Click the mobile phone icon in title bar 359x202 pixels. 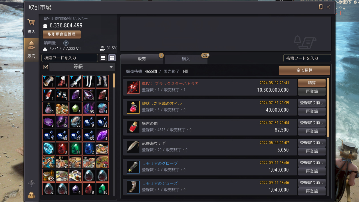click(x=321, y=7)
